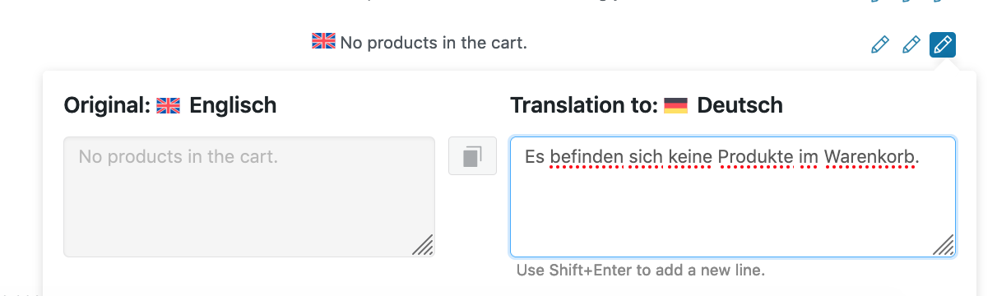Copy original text with the copy icon button
Screen dimensions: 997x296
[x=472, y=155]
